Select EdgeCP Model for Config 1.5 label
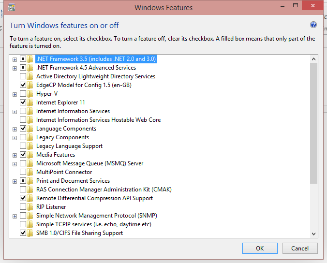The image size is (327, 263). pos(84,85)
